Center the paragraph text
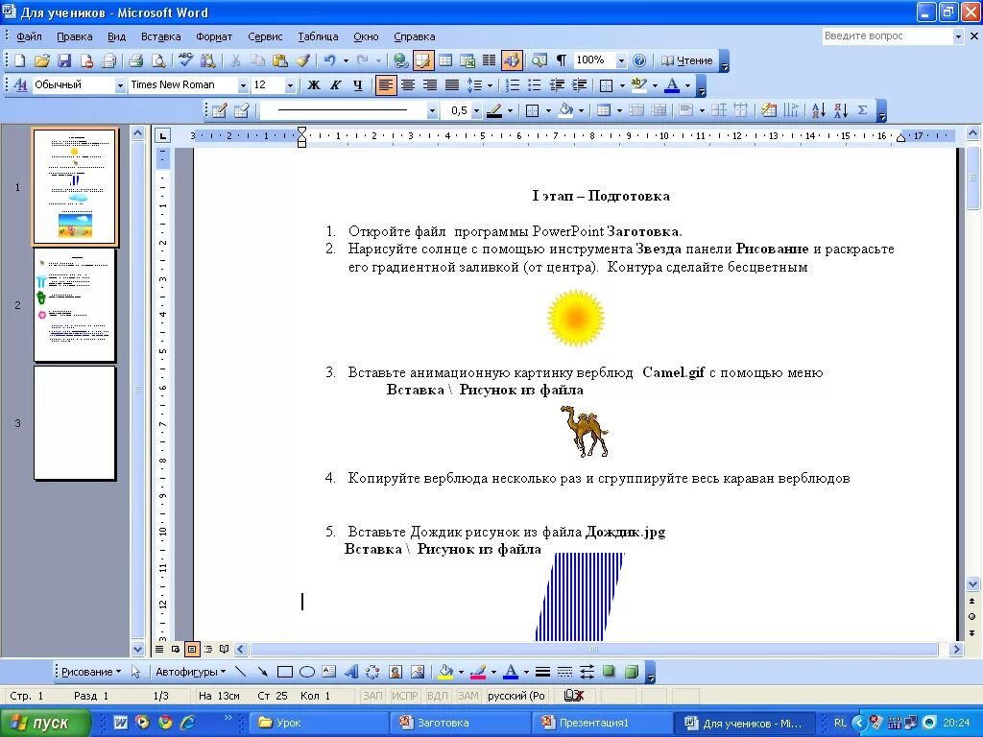Viewport: 983px width, 737px height. pos(407,84)
